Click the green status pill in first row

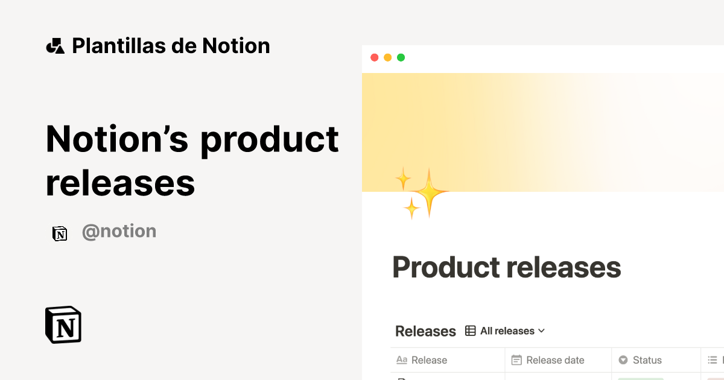click(x=643, y=379)
